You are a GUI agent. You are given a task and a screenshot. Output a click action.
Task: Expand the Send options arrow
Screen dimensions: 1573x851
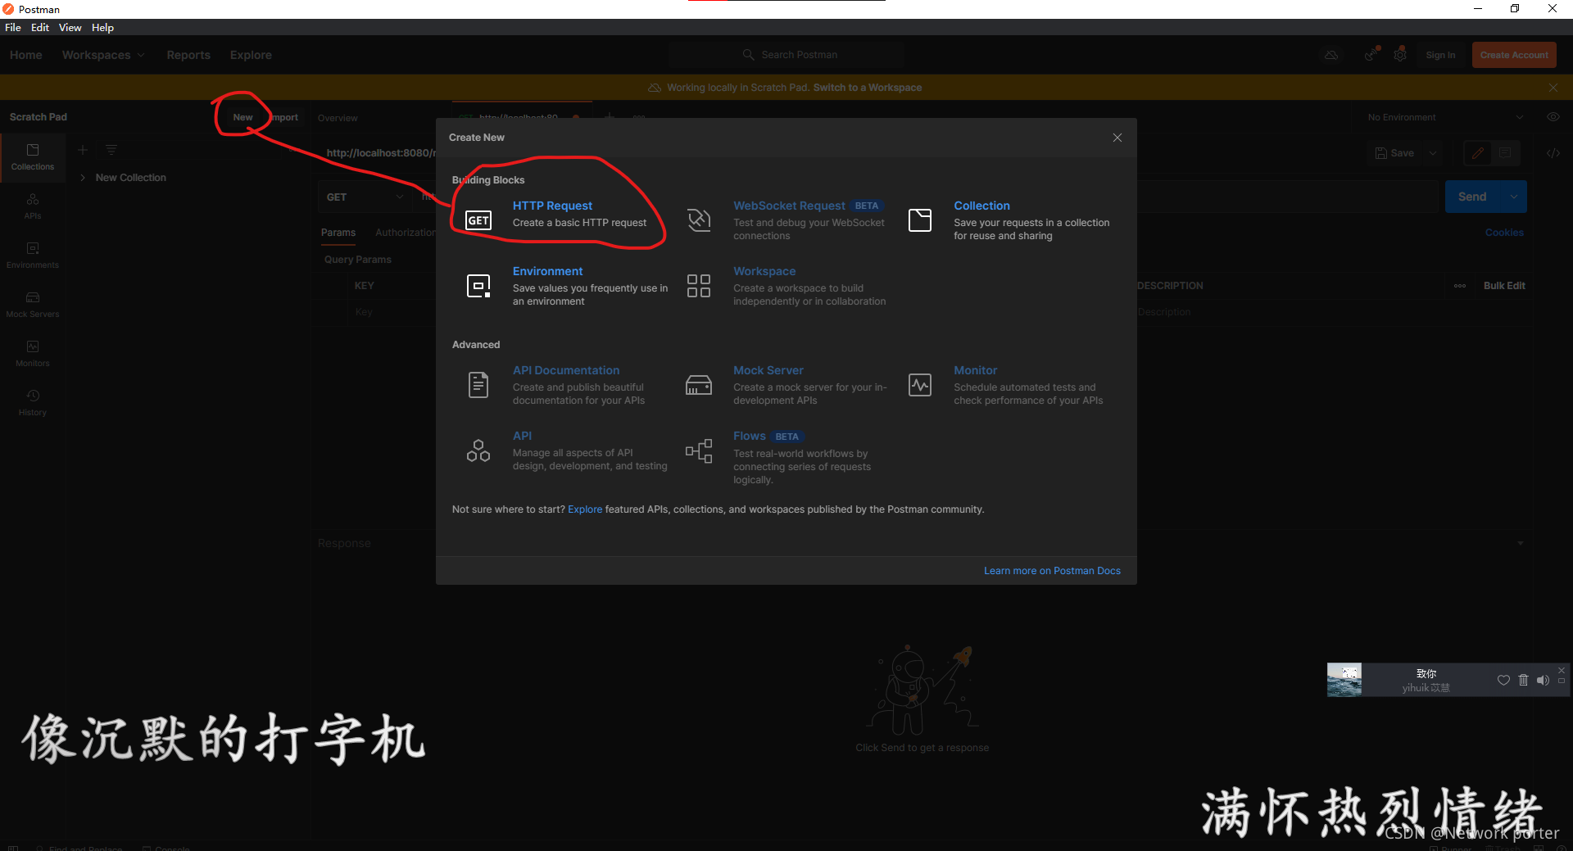(1513, 197)
